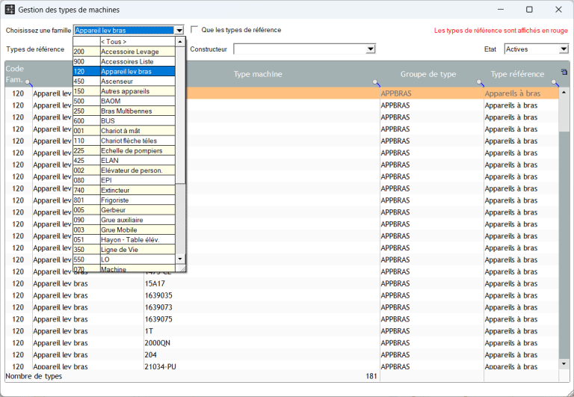Select 'Accessoire Levage' in dropdown list
This screenshot has height=397, width=574.
[x=124, y=52]
